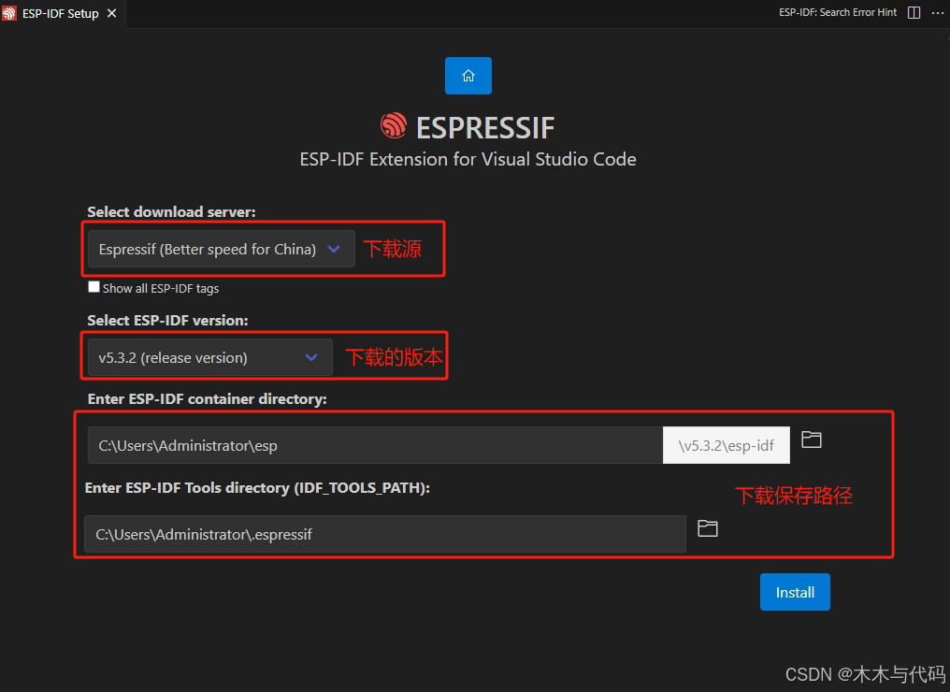Browse folder for IDF_TOOLS_PATH directory

(707, 528)
